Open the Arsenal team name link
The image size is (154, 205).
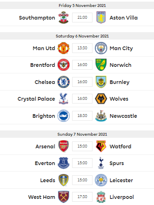click(x=45, y=146)
